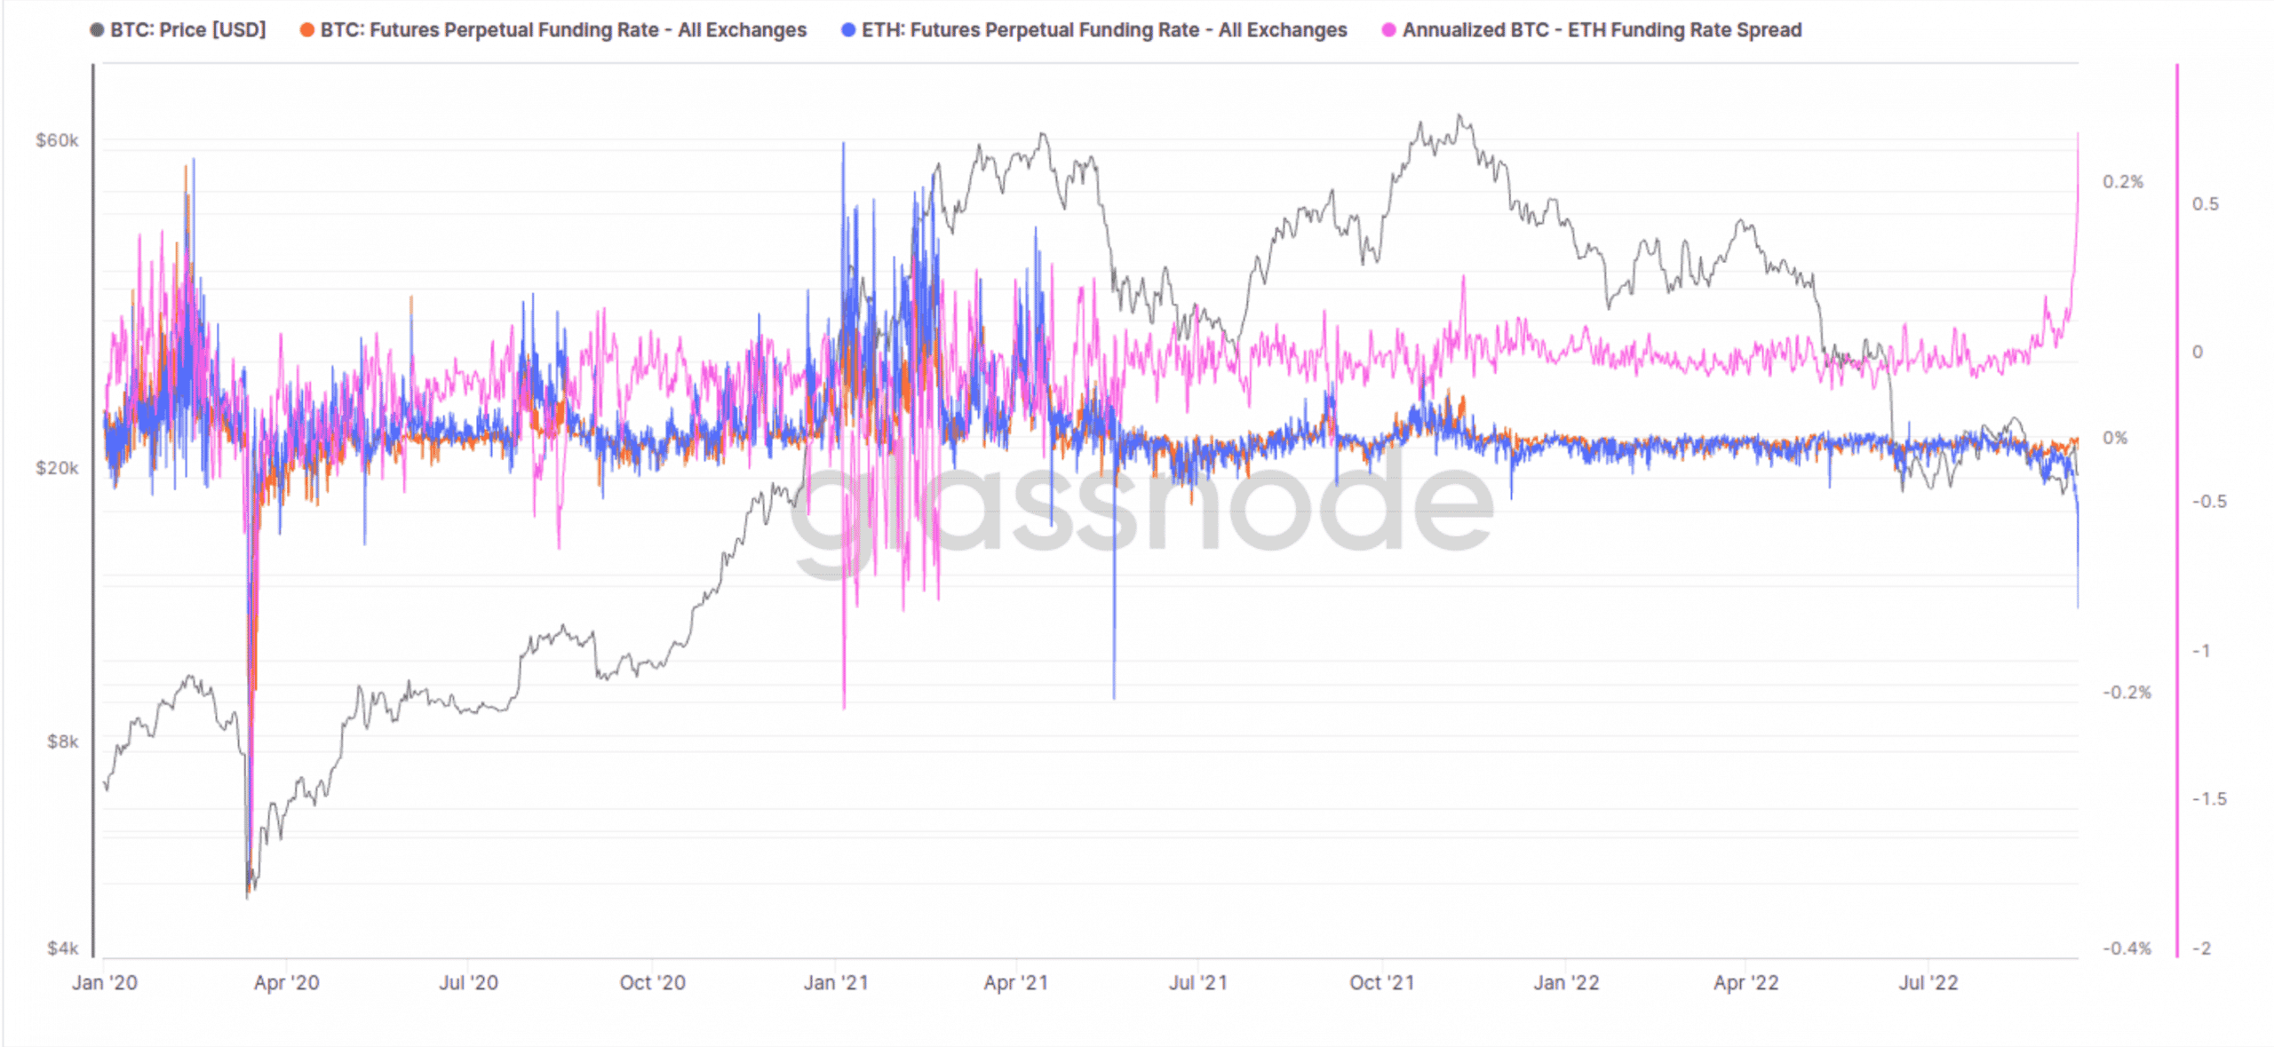Viewport: 2274px width, 1047px height.
Task: Click the 0.2% funding rate axis label
Action: point(2123,182)
